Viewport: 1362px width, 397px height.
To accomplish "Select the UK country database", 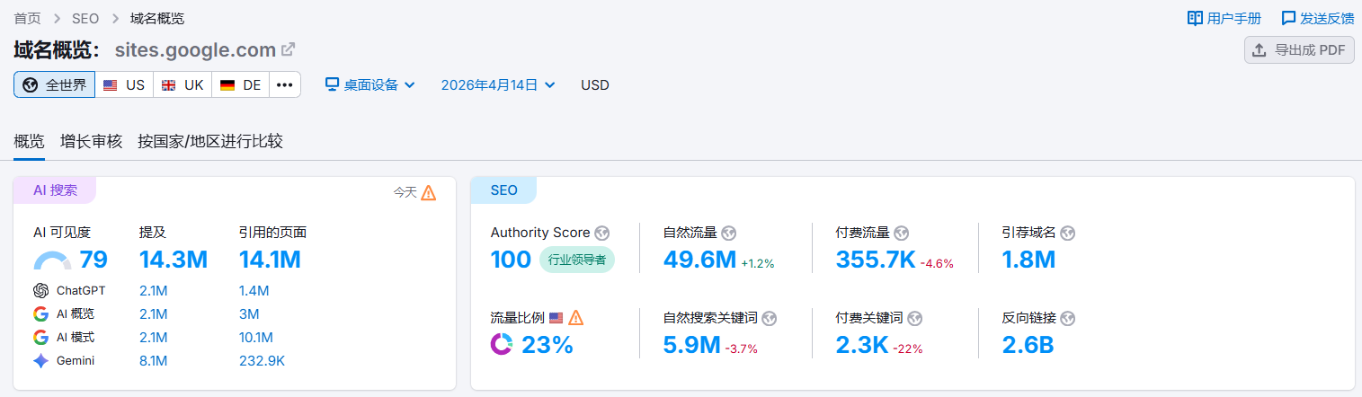I will 182,84.
